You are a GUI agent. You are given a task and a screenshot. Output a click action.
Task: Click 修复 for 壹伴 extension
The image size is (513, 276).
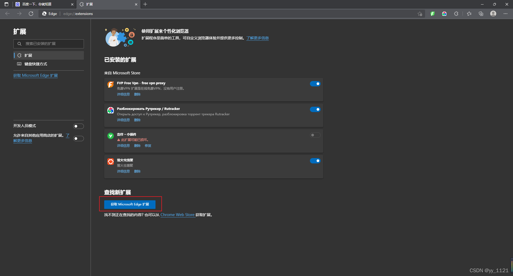148,145
